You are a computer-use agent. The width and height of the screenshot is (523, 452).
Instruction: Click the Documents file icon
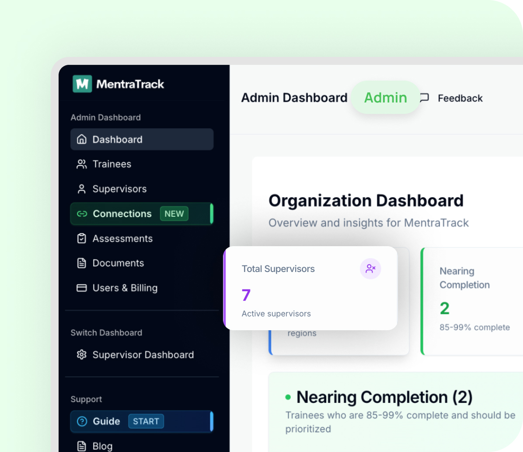point(81,263)
